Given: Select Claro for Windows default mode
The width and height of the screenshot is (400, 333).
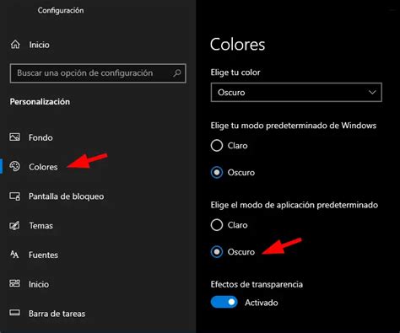Looking at the screenshot, I should (217, 146).
